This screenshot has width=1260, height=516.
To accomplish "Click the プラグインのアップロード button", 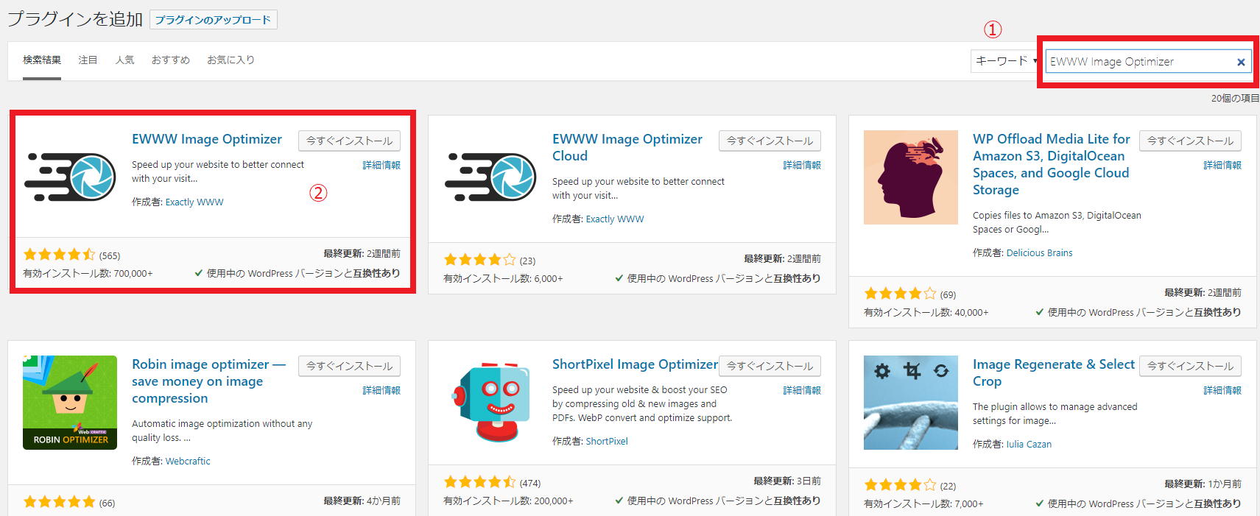I will click(213, 20).
